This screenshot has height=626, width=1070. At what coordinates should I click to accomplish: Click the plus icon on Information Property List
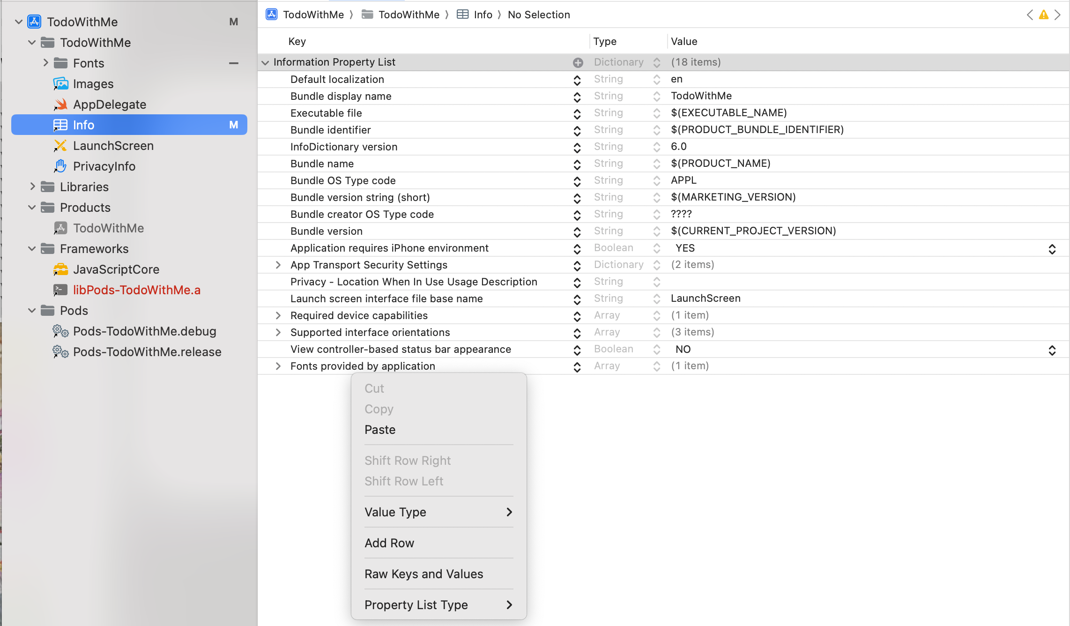578,62
